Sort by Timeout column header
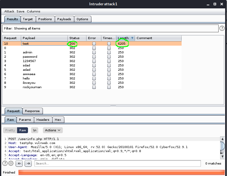This screenshot has height=176, width=227. [x=109, y=38]
